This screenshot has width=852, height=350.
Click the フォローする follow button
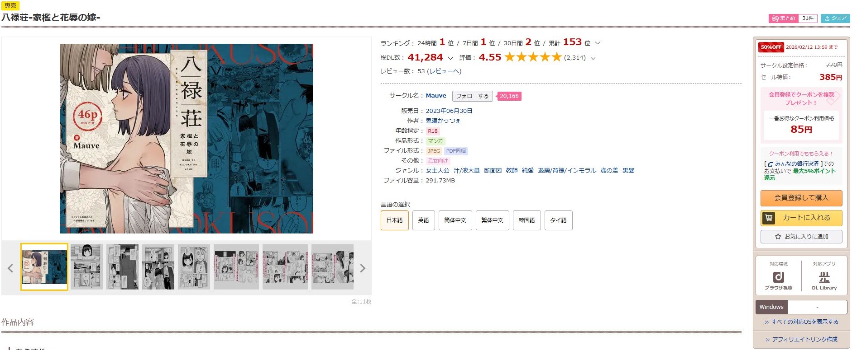point(472,96)
